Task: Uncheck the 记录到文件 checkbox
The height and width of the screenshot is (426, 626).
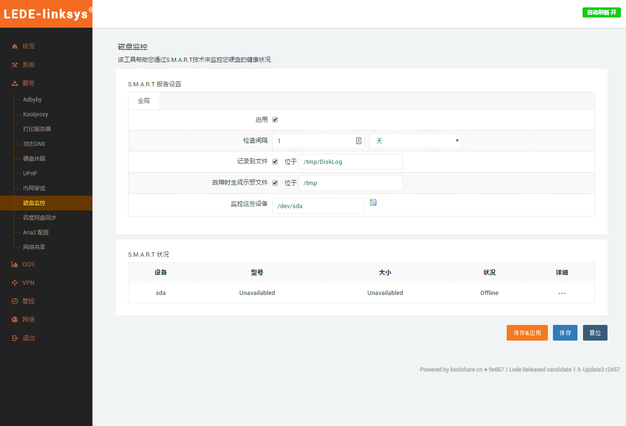Action: [275, 162]
